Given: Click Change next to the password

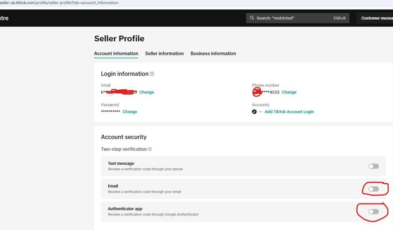Looking at the screenshot, I should (x=130, y=112).
